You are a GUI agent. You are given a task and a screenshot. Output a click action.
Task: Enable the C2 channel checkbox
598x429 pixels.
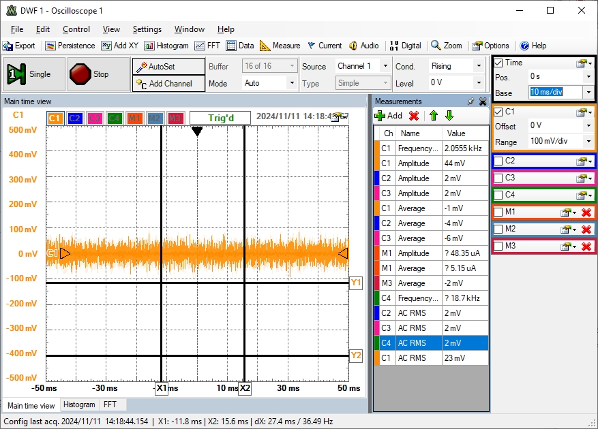pos(498,161)
